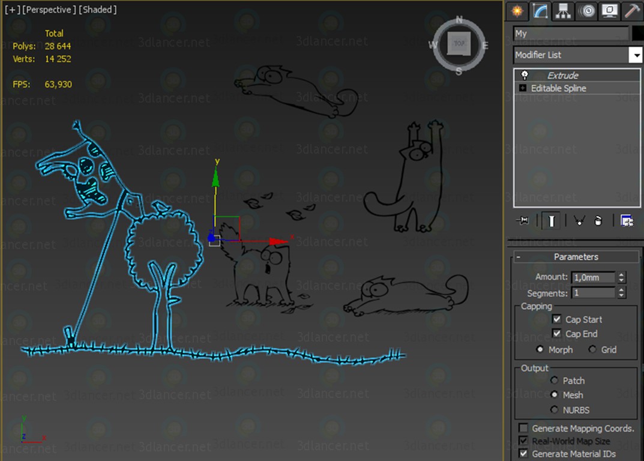Click the Segments value field
This screenshot has width=644, height=461.
point(594,293)
